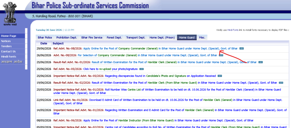This screenshot has height=128, width=291.
Task: Switch to Transport Dept. tab
Action: pos(136,38)
